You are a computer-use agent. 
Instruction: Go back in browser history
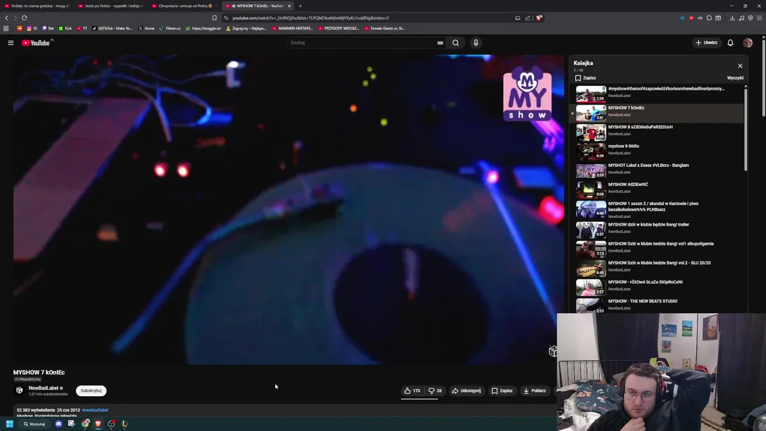(x=7, y=18)
